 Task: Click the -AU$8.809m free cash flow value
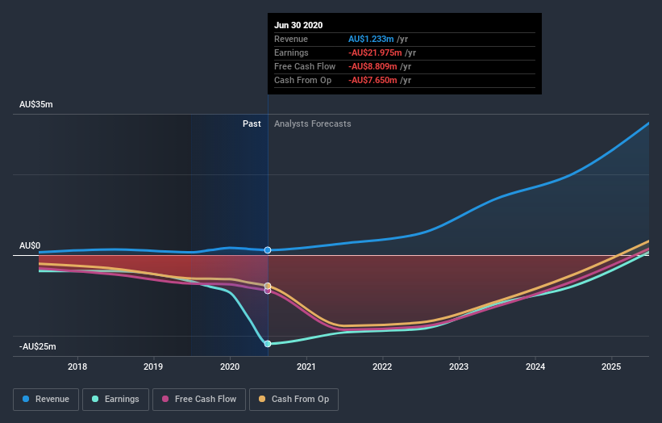373,66
